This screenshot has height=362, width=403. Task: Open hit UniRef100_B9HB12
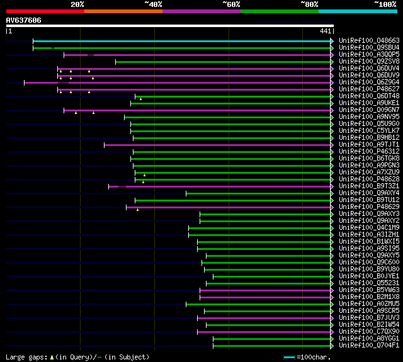[x=369, y=138]
